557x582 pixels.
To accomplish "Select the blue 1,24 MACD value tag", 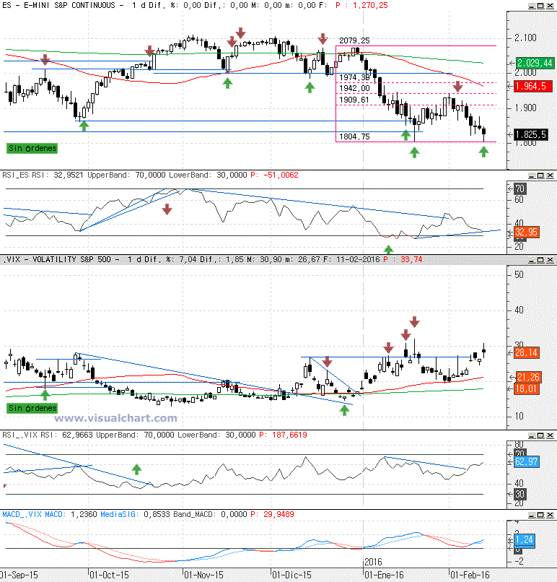I will coord(524,539).
